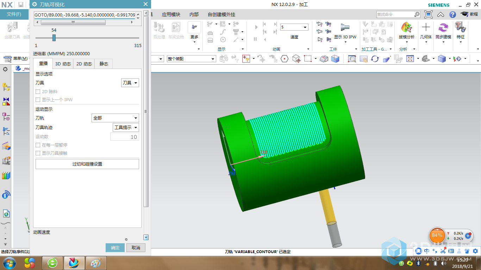
Task: Click the full screen toggle icon
Action: pyautogui.click(x=429, y=14)
